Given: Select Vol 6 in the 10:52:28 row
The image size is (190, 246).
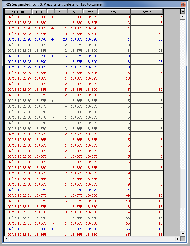Looking at the screenshot, I should [x=61, y=56].
